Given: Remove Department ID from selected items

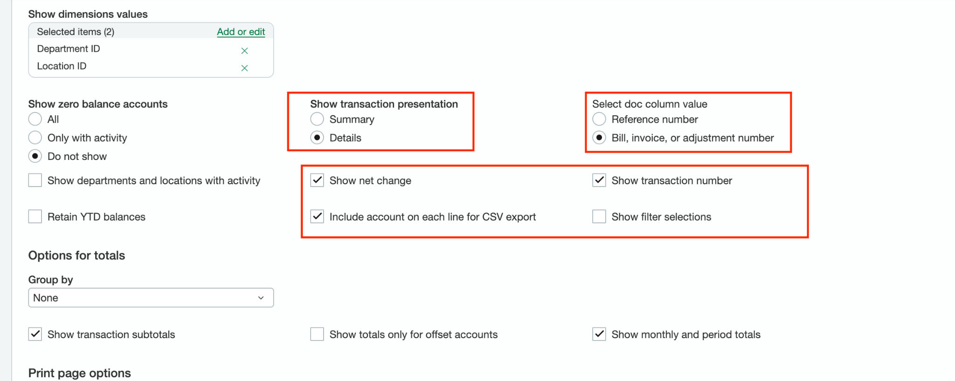Looking at the screenshot, I should click(x=244, y=50).
